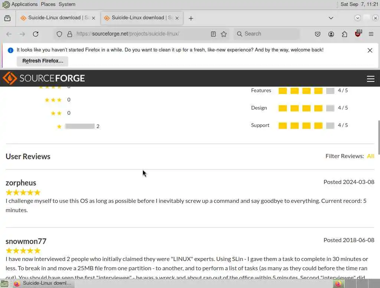Click the User Reviews heading
The width and height of the screenshot is (380, 288).
point(28,157)
